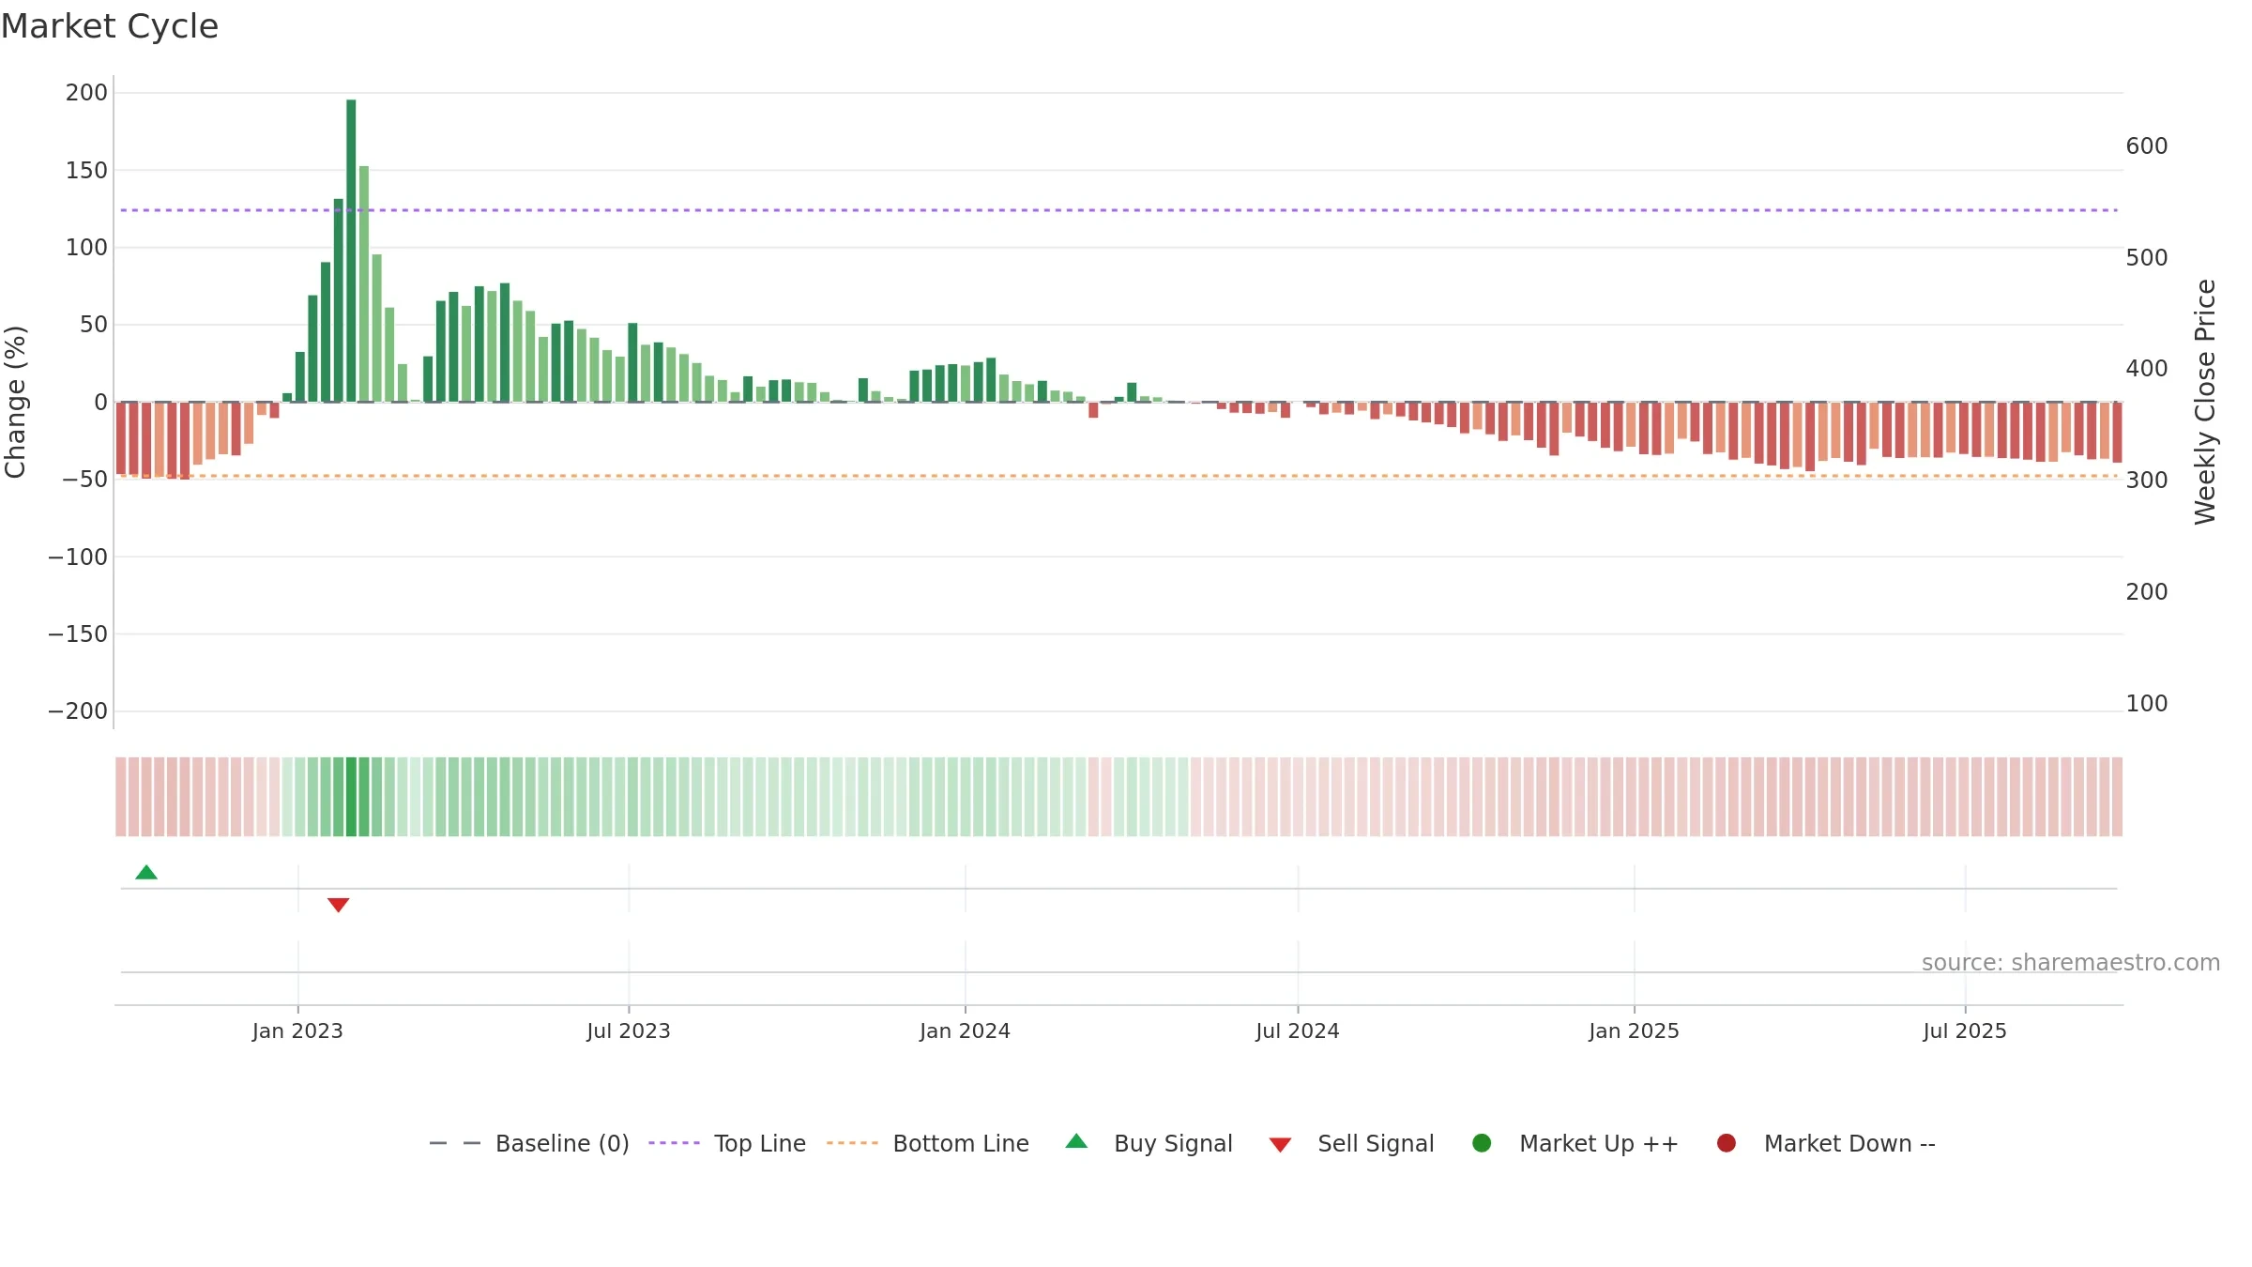Click the purple dotted Top Line legend swatch

pos(675,1143)
